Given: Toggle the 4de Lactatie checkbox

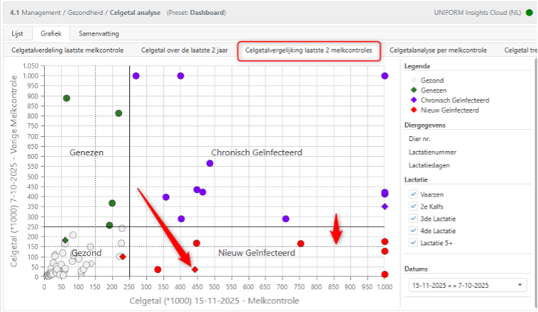Looking at the screenshot, I should tap(413, 230).
